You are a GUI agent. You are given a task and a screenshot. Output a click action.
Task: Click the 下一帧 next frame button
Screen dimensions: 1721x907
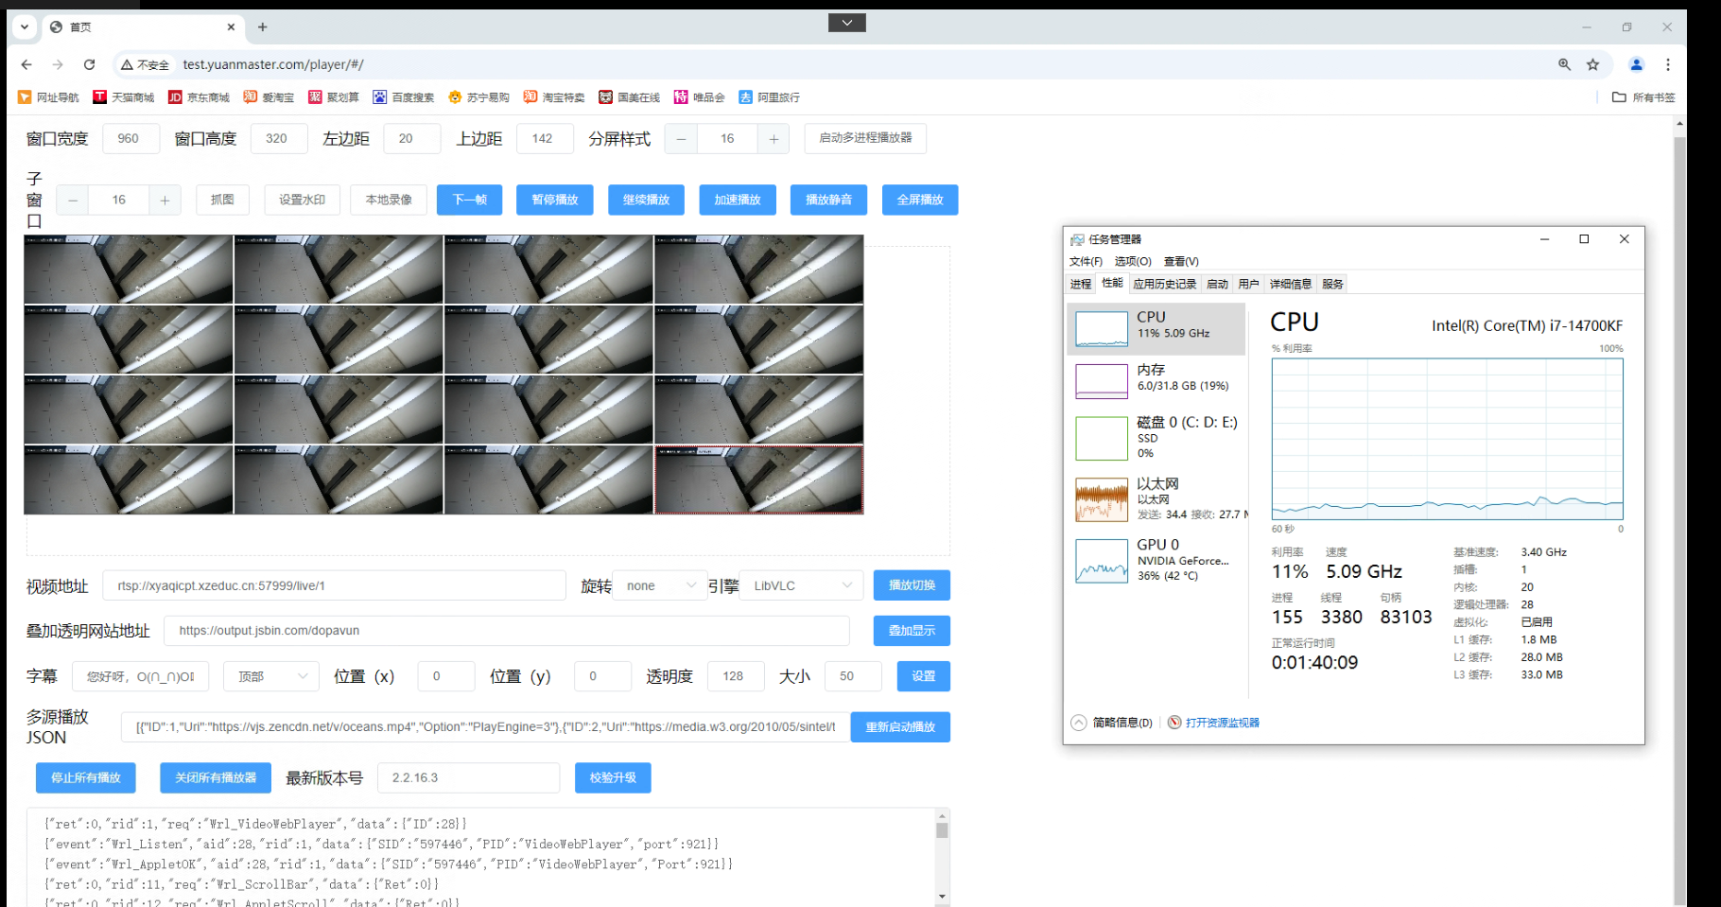point(470,200)
